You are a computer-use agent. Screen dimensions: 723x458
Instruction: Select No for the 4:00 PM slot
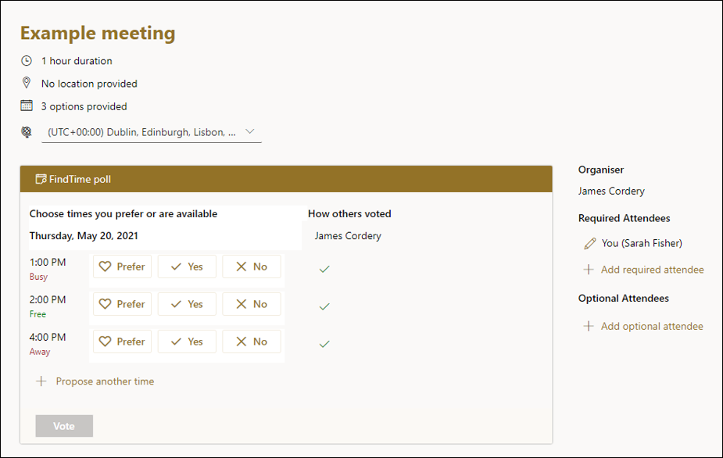pyautogui.click(x=252, y=342)
